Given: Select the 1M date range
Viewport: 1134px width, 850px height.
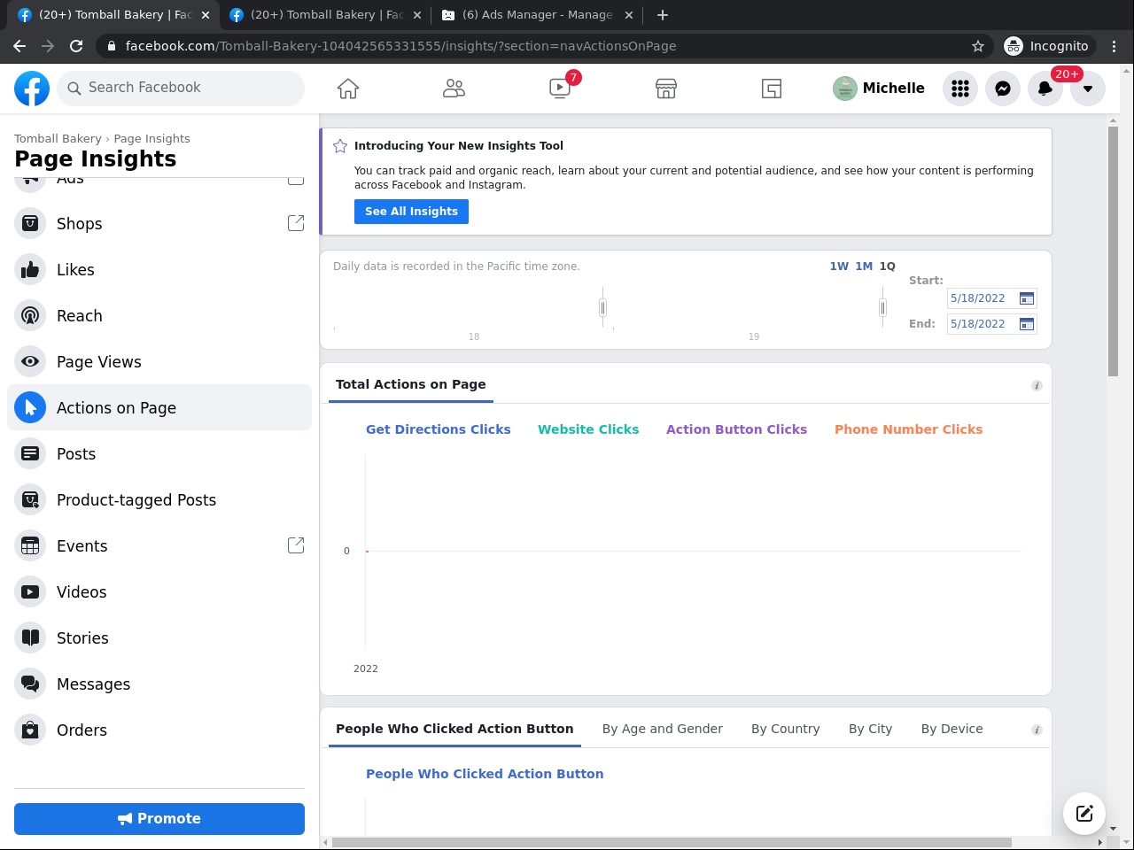Looking at the screenshot, I should [x=864, y=267].
